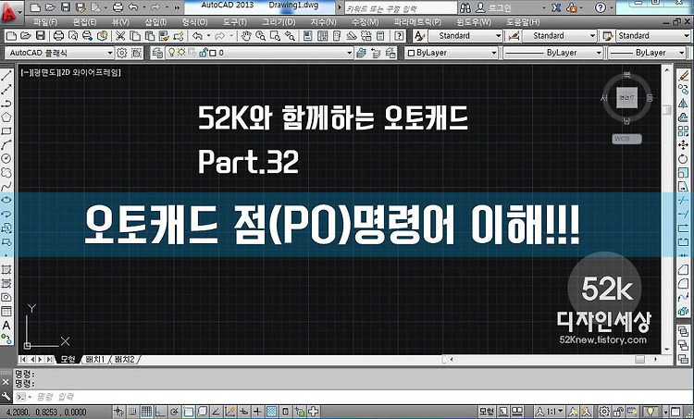Expand the WCS coordinate system dropdown
694x419 pixels.
coord(626,139)
